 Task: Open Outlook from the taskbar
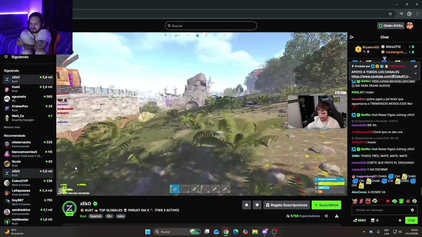pos(216,232)
